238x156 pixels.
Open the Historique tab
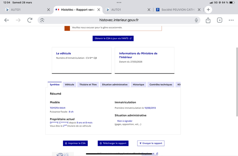point(138,84)
